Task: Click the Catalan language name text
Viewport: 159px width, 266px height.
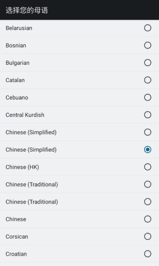Action: 15,80
